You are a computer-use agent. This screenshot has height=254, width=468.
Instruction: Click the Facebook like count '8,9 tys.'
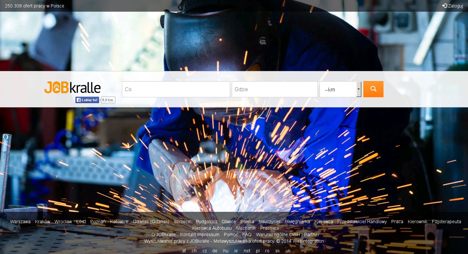pos(108,100)
